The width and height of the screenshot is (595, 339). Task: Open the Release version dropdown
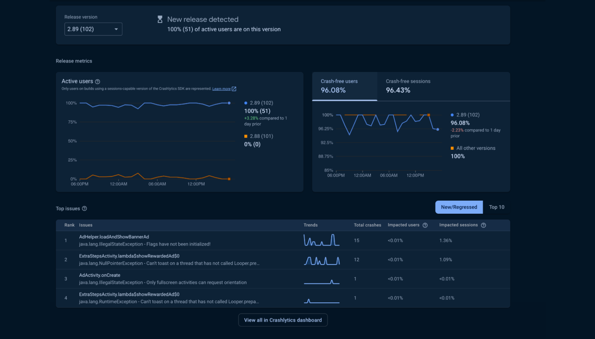(93, 29)
